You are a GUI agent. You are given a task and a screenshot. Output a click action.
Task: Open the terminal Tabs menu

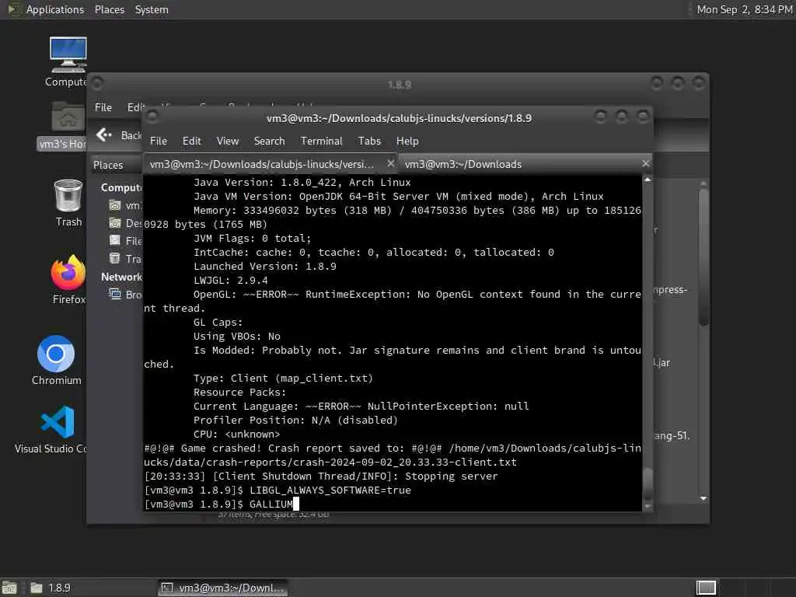369,141
